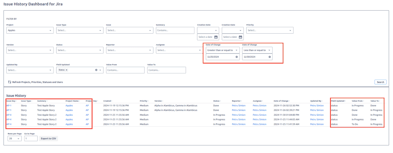Sort by the Issue Key column

point(11,101)
